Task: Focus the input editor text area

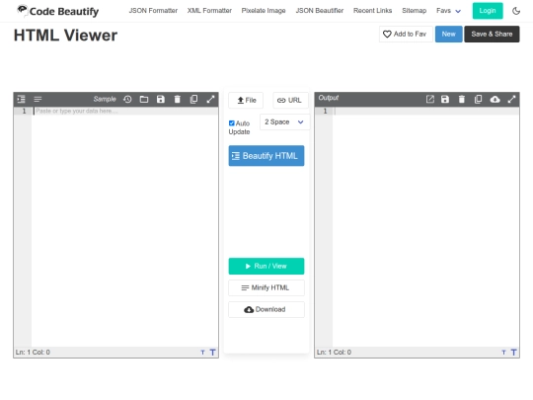Action: (x=124, y=227)
